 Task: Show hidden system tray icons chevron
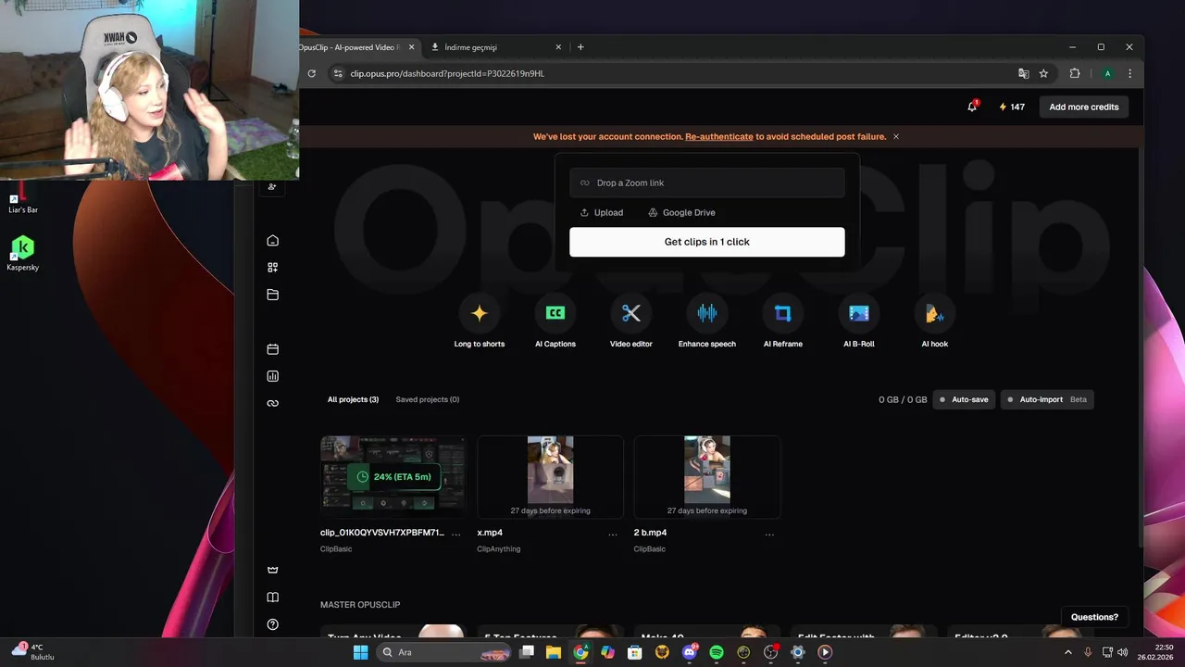(x=1068, y=652)
